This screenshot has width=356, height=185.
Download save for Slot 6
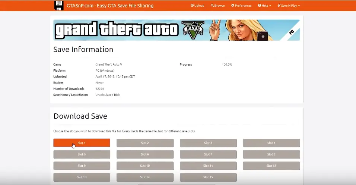(145, 154)
